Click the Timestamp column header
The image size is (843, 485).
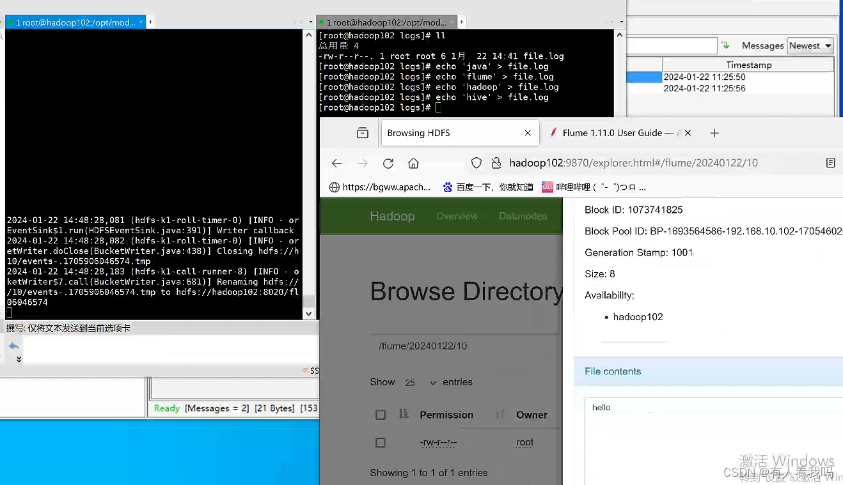(748, 65)
